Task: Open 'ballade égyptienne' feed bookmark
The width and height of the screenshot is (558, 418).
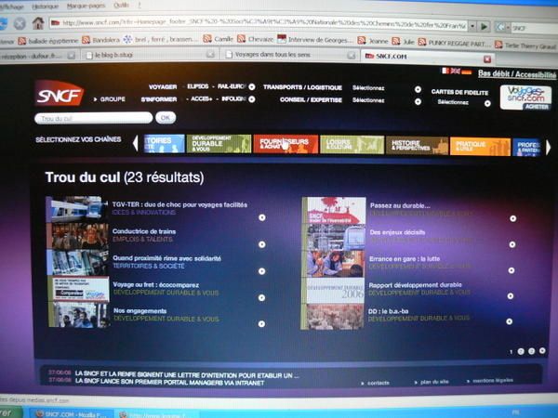Action: (48, 41)
